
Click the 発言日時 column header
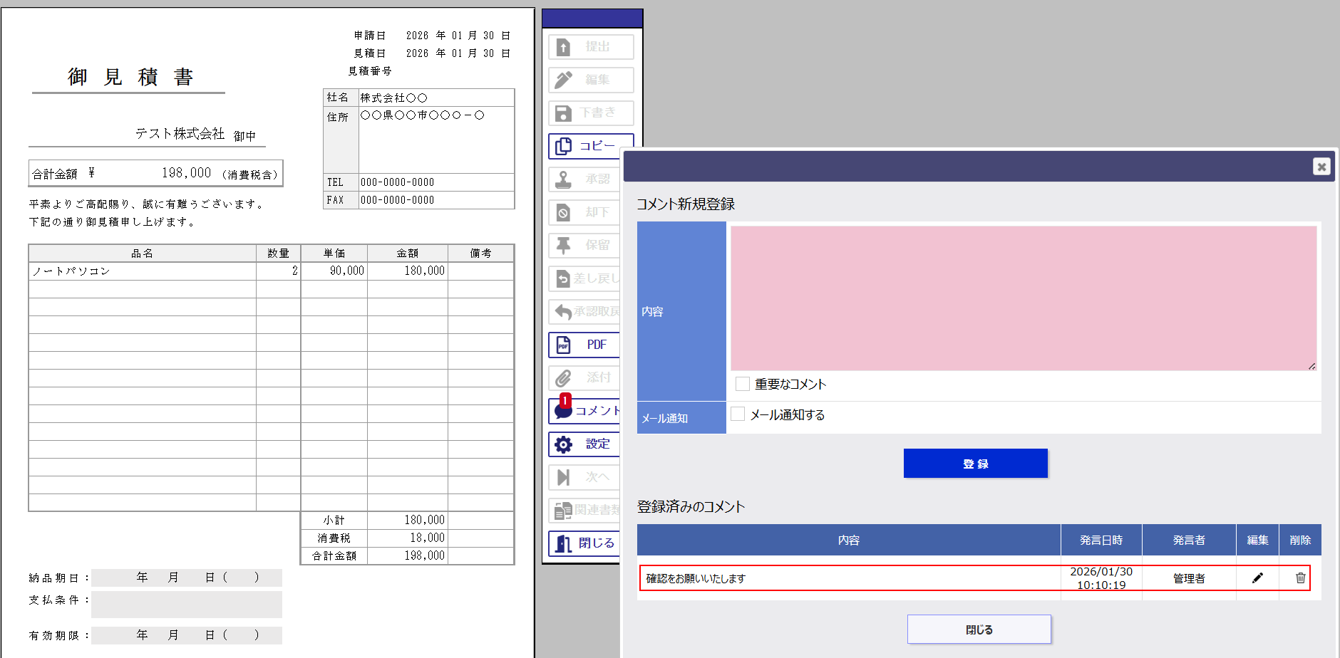click(x=1101, y=540)
